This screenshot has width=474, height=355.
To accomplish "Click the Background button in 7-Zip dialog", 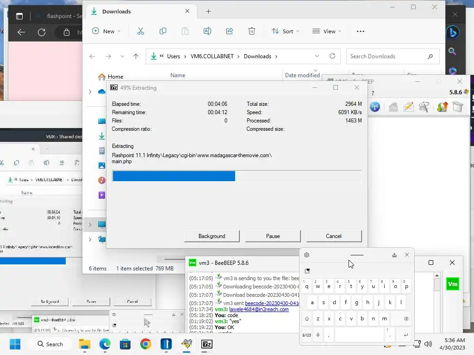I will pos(212,236).
